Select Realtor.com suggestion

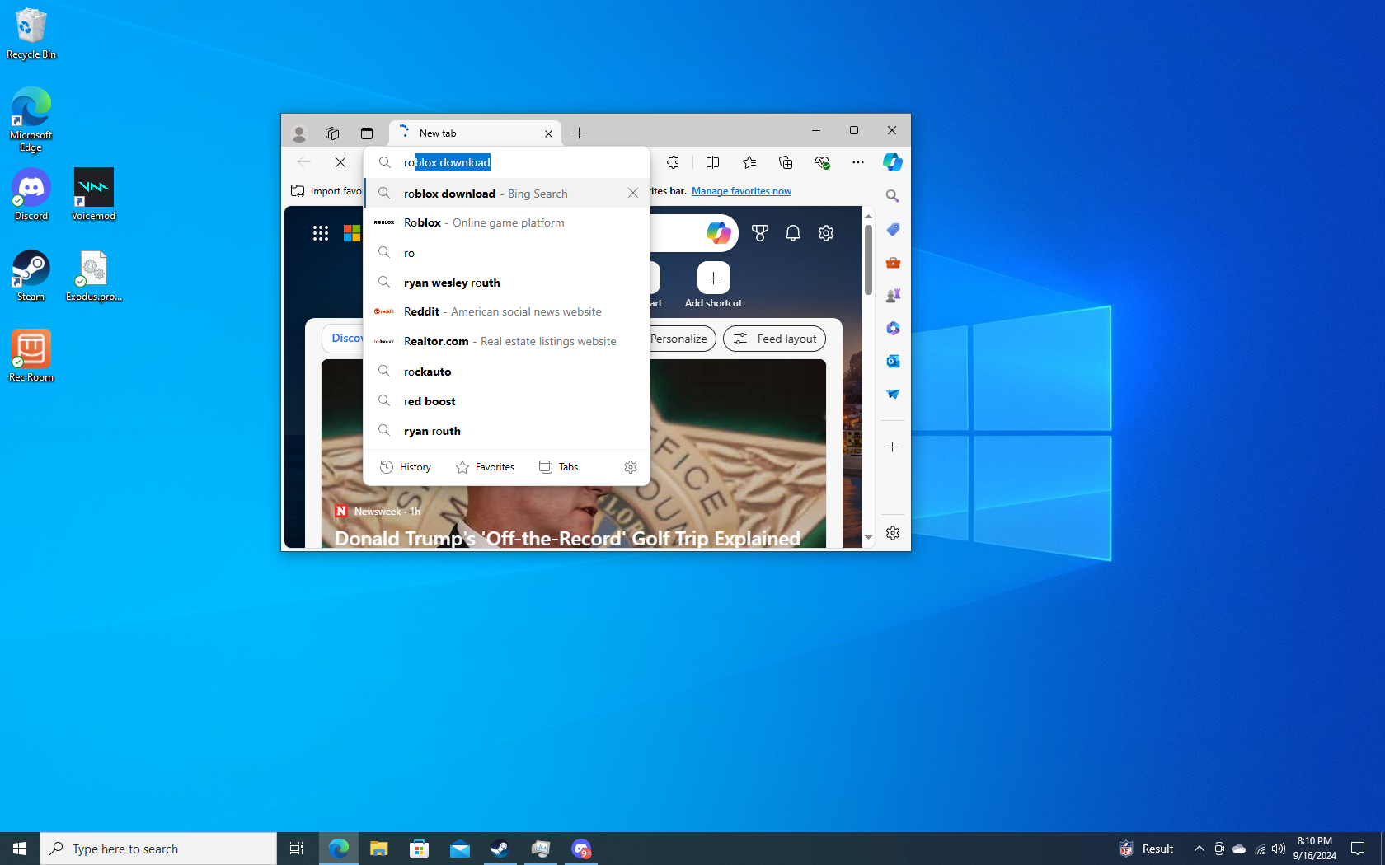(x=506, y=341)
